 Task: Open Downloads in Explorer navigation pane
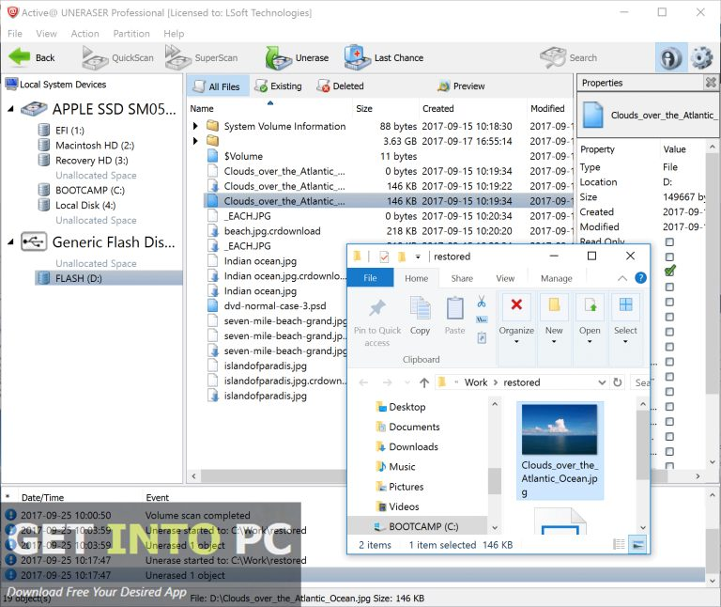pyautogui.click(x=407, y=447)
